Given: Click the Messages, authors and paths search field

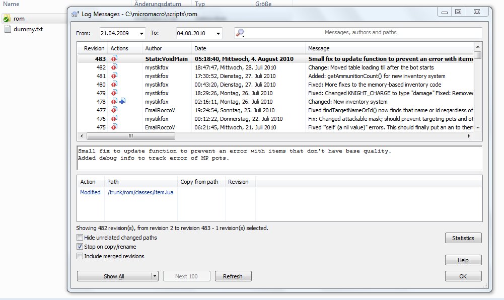Looking at the screenshot, I should (361, 33).
